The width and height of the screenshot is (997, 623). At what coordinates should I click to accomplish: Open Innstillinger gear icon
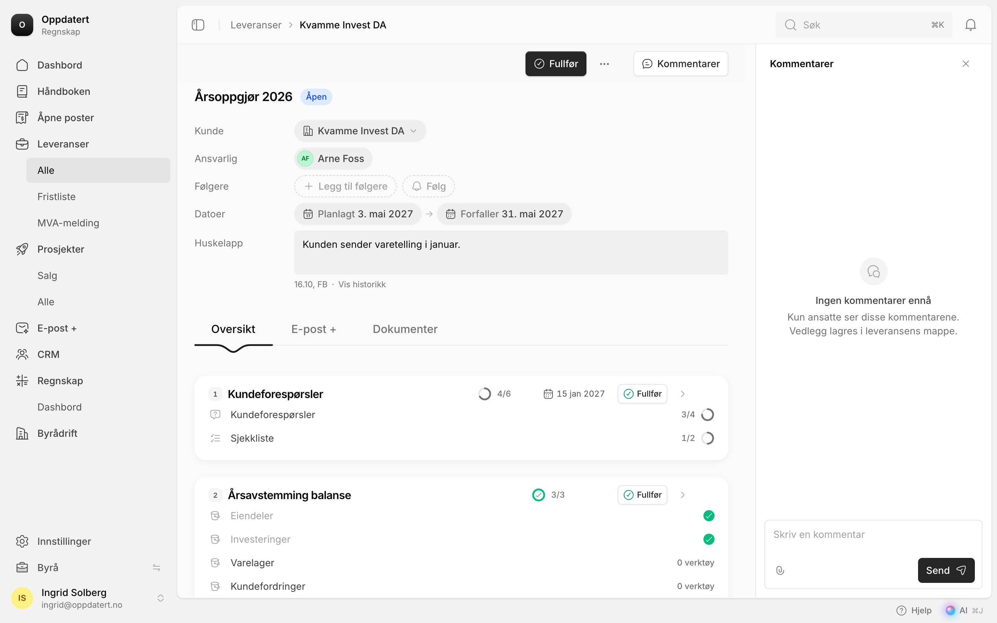pos(22,541)
